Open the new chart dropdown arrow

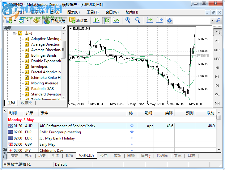[15, 21]
